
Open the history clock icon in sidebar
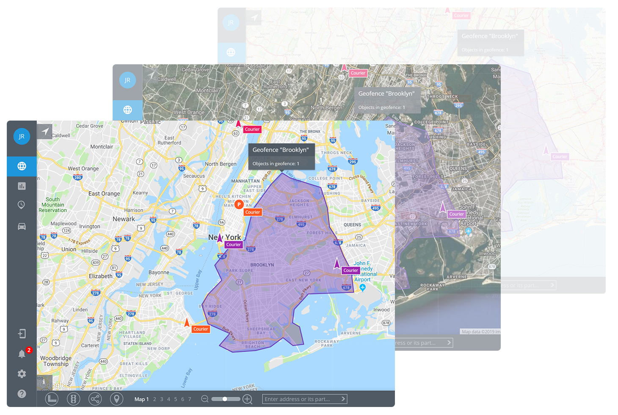point(22,205)
